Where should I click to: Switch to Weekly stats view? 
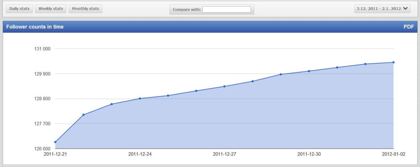pos(51,9)
